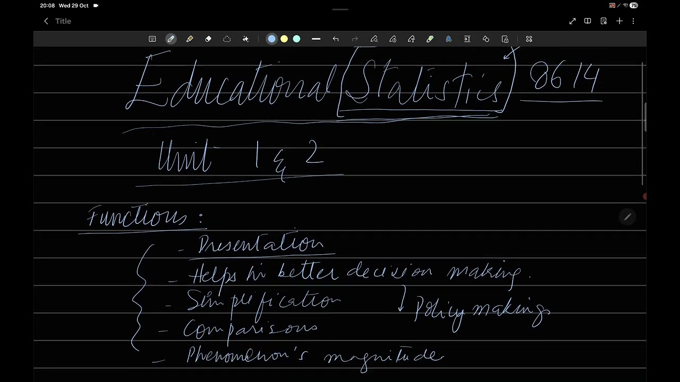Tap the red bookmark dot at right margin
The width and height of the screenshot is (680, 382).
[x=644, y=197]
